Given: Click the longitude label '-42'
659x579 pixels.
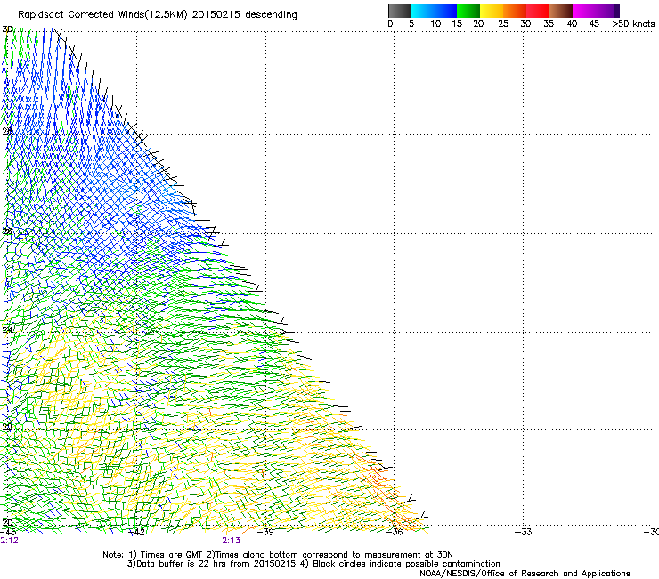Looking at the screenshot, I should (x=137, y=532).
